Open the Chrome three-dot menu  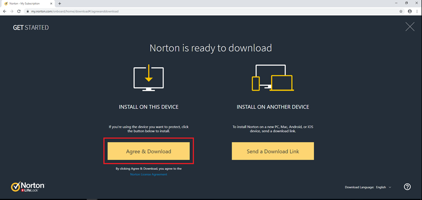click(417, 11)
